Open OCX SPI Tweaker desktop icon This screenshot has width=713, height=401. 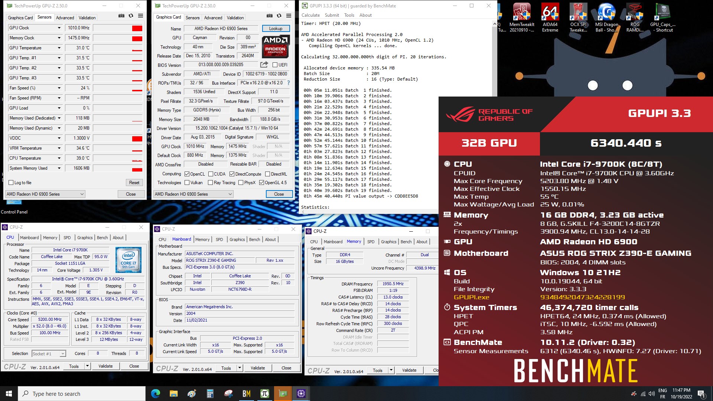[578, 18]
